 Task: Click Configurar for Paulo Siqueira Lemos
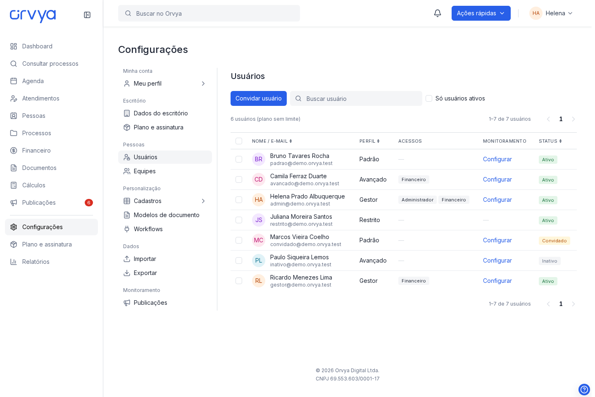point(497,261)
